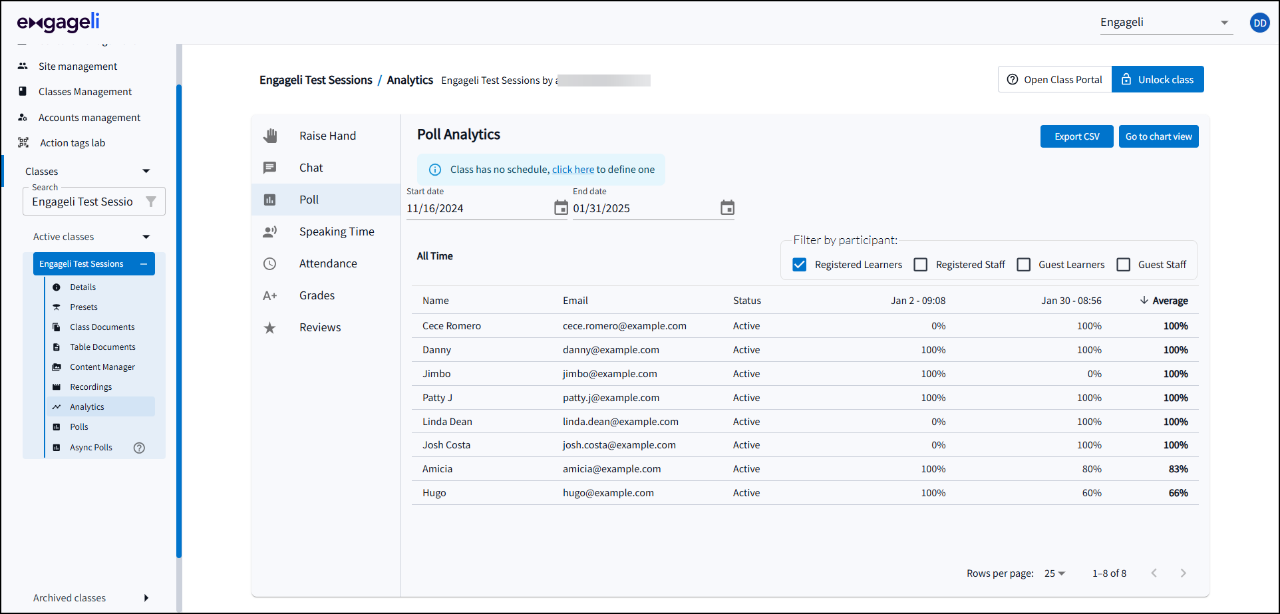This screenshot has height=614, width=1280.
Task: Open the DD user avatar menu
Action: click(x=1259, y=23)
